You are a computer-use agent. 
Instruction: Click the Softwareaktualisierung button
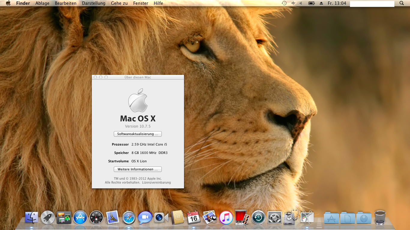point(138,134)
